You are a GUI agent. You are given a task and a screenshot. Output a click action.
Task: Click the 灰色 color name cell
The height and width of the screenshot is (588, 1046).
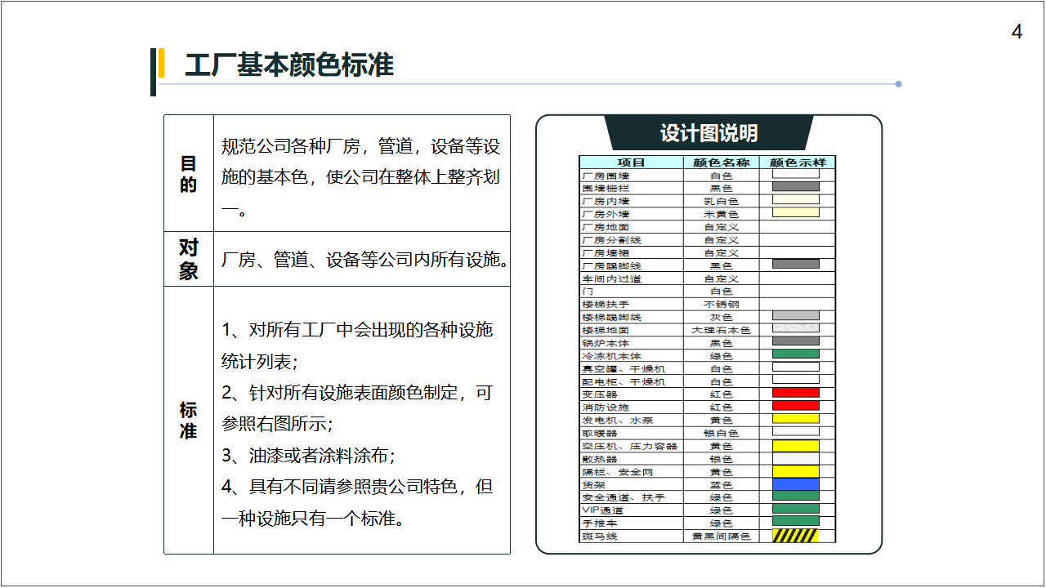(x=721, y=317)
